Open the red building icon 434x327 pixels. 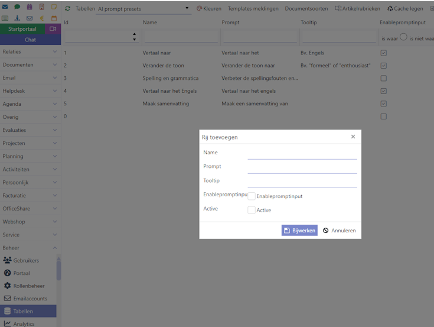coord(42,7)
